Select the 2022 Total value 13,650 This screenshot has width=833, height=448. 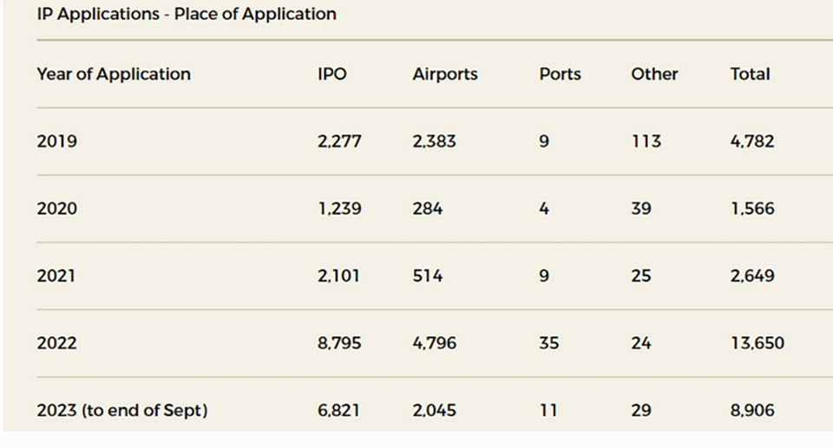coord(757,343)
